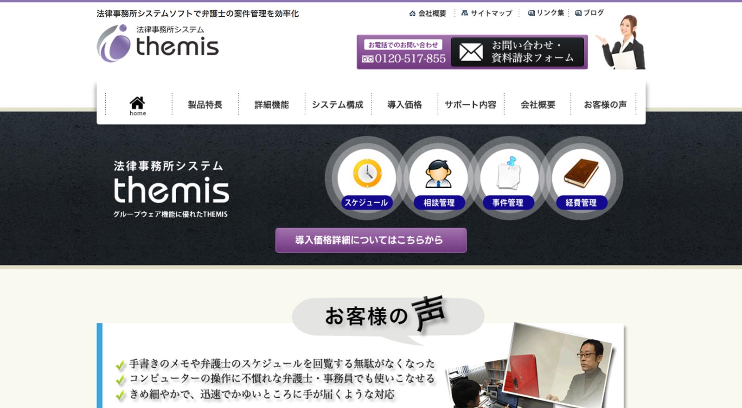Image resolution: width=742 pixels, height=408 pixels.
Task: Open the スケジュール clock icon
Action: tap(367, 174)
